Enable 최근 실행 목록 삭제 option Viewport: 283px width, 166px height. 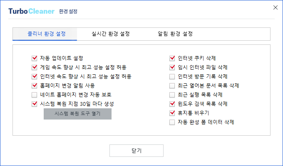point(172,95)
